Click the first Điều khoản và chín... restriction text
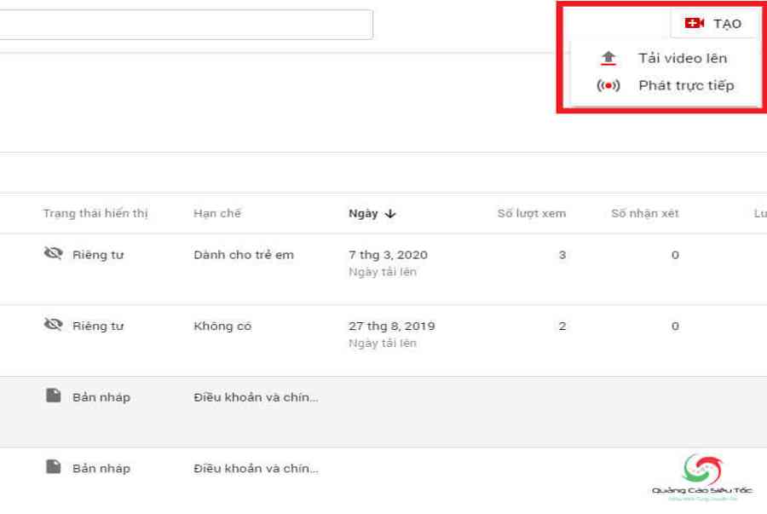The height and width of the screenshot is (514, 767). [256, 397]
